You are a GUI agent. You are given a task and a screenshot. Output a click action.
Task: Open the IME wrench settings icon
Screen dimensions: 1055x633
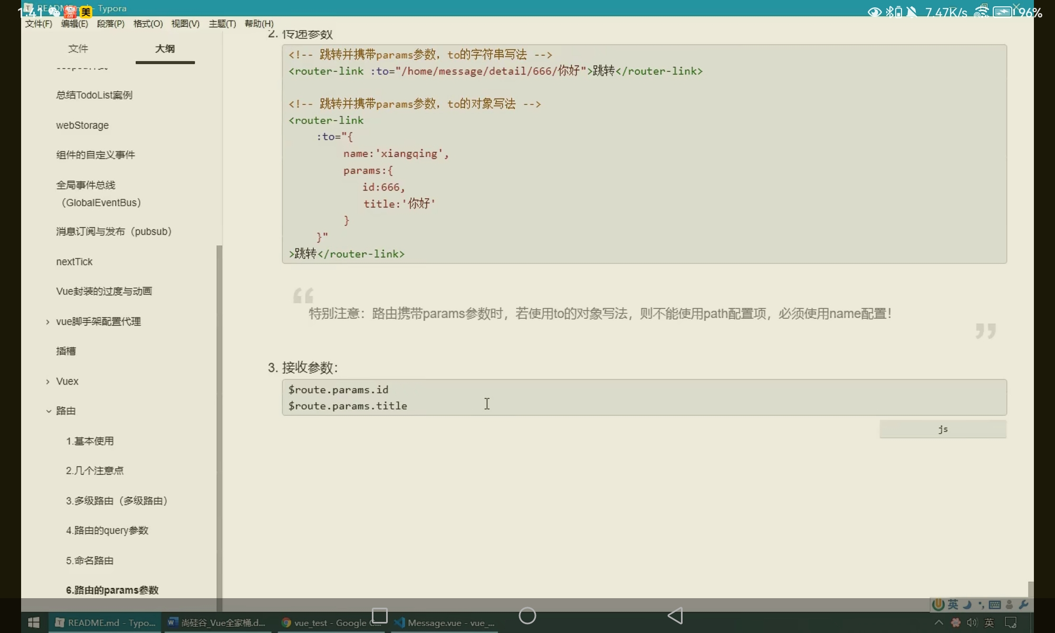1023,605
